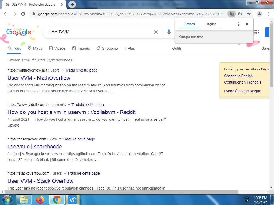Close the USERVVM Google tab
The height and width of the screenshot is (205, 274).
pyautogui.click(x=62, y=5)
